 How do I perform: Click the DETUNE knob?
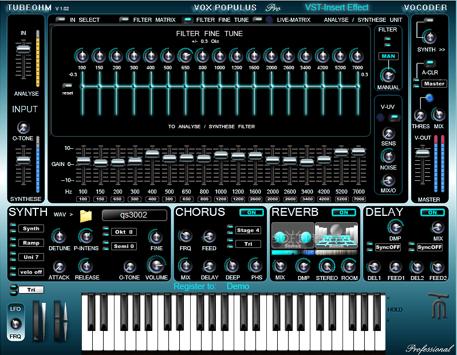coord(59,236)
